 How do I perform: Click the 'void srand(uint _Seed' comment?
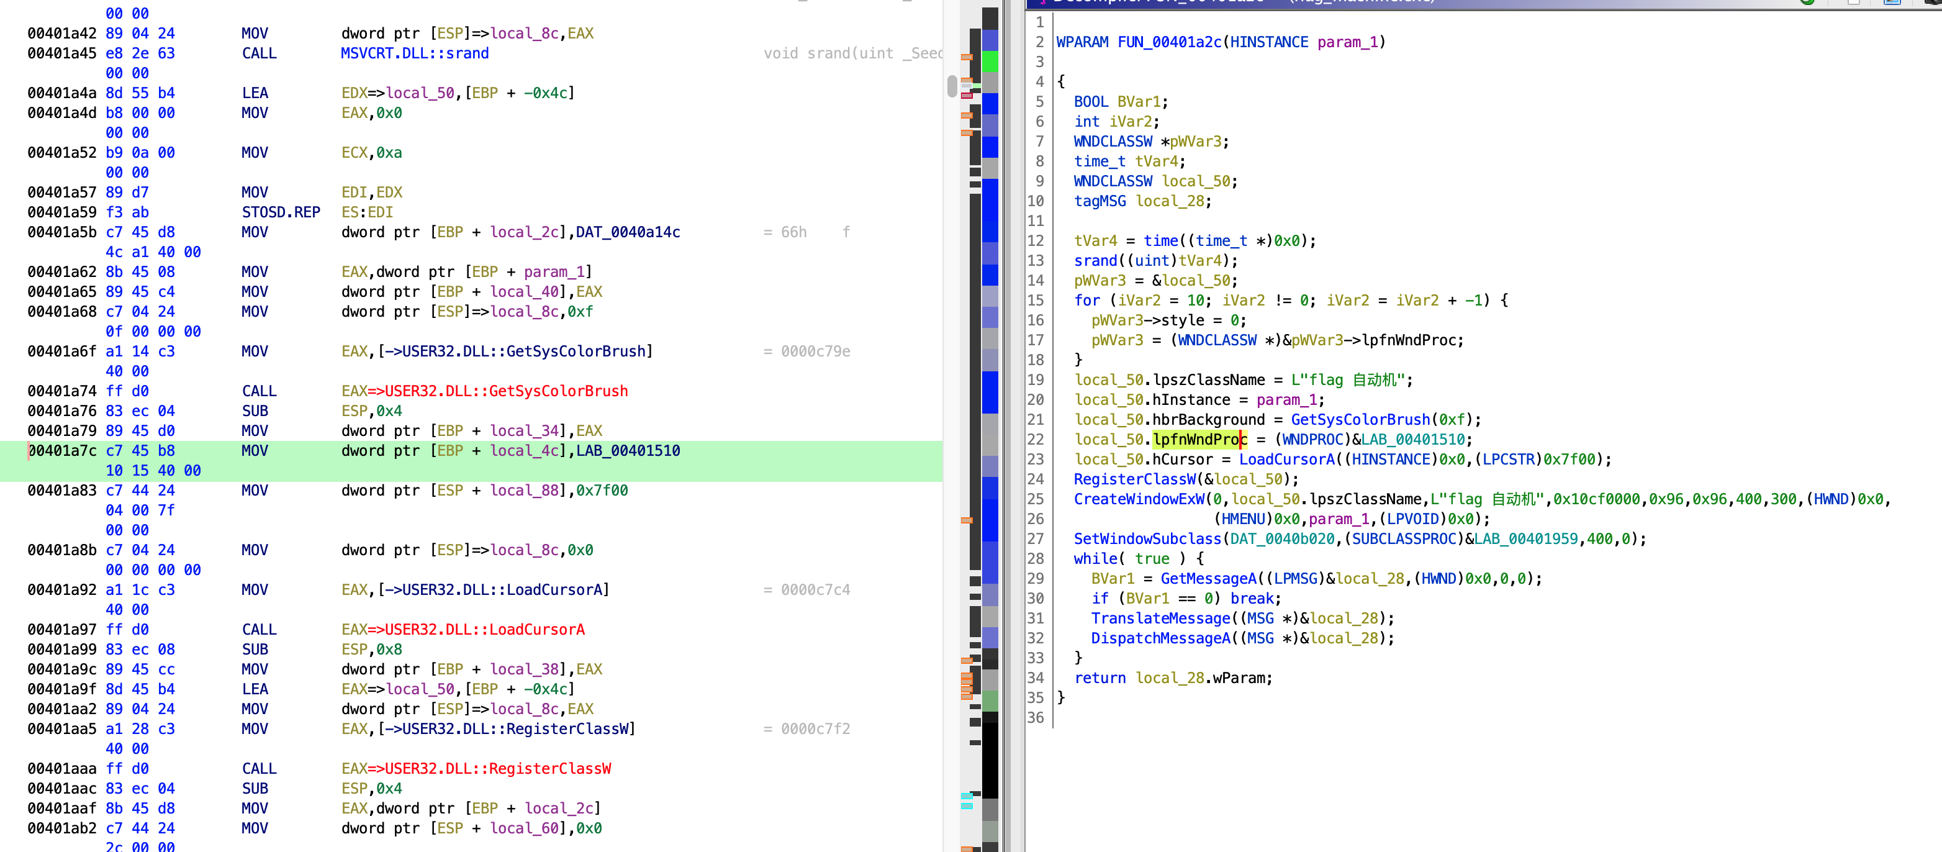[852, 53]
